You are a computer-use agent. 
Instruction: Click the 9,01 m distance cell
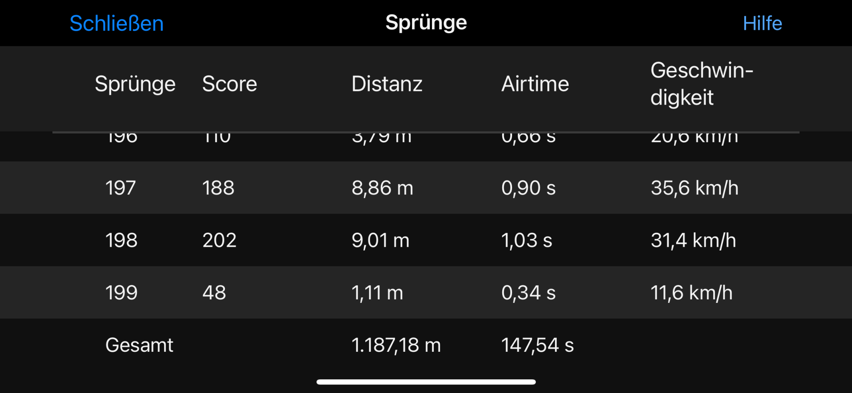(380, 240)
